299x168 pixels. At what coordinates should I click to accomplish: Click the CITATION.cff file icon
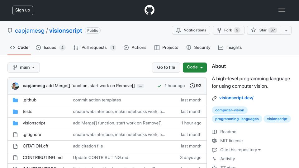click(16, 146)
